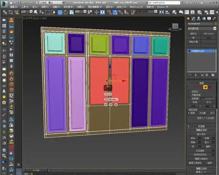The height and width of the screenshot is (175, 219).
Task: Open the Material Editor icon
Action: coord(199,12)
